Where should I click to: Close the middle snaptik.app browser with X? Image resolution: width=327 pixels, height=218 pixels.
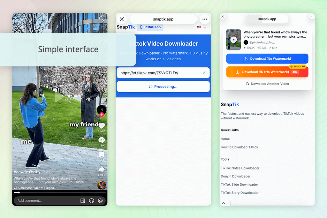[122, 19]
